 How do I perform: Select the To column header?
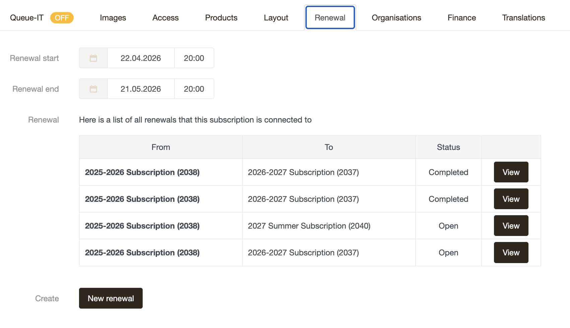329,147
